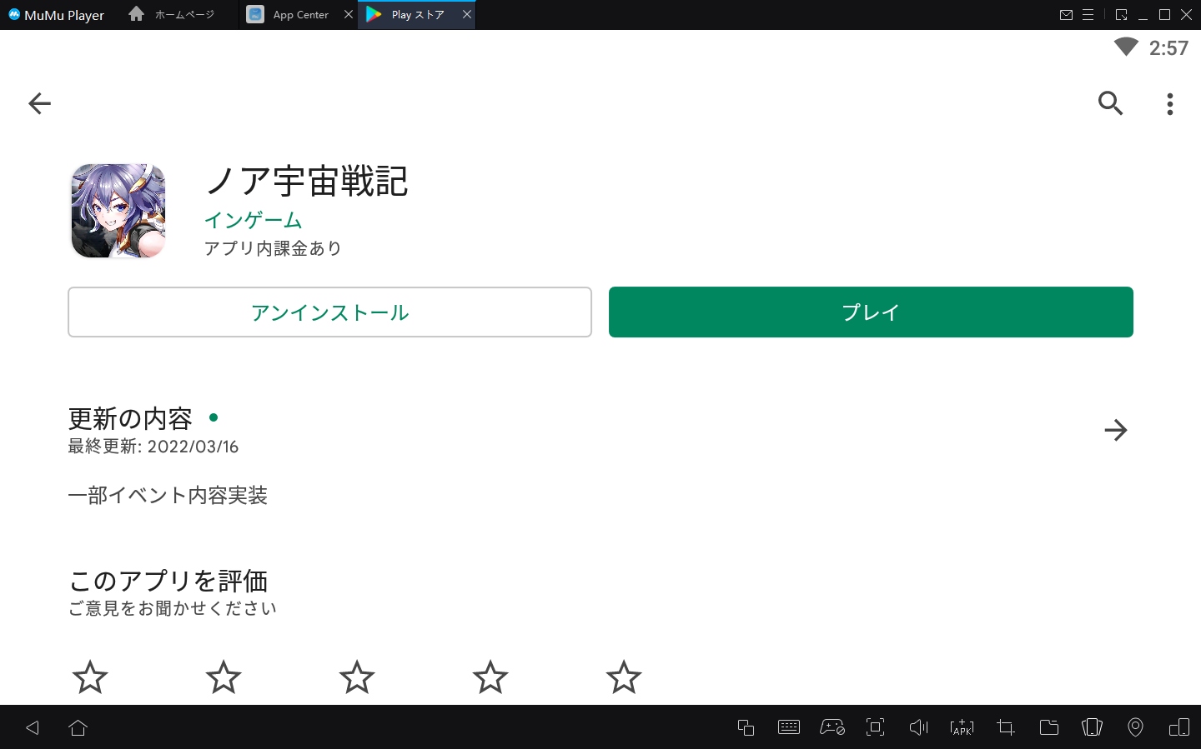Open the MuMu Player hamburger menu
This screenshot has width=1201, height=749.
(1088, 15)
